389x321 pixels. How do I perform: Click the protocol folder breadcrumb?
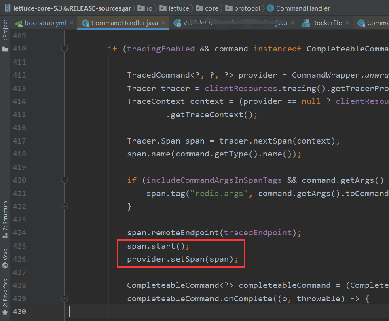pyautogui.click(x=243, y=8)
